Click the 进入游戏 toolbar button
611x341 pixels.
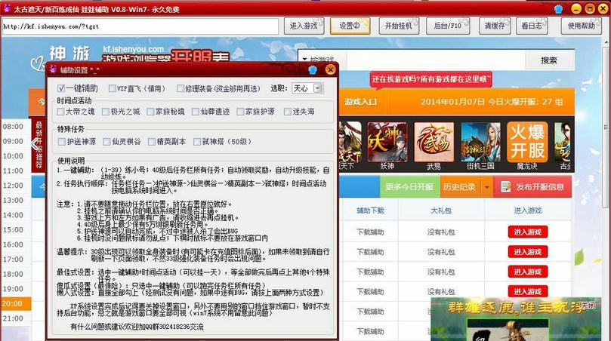304,26
